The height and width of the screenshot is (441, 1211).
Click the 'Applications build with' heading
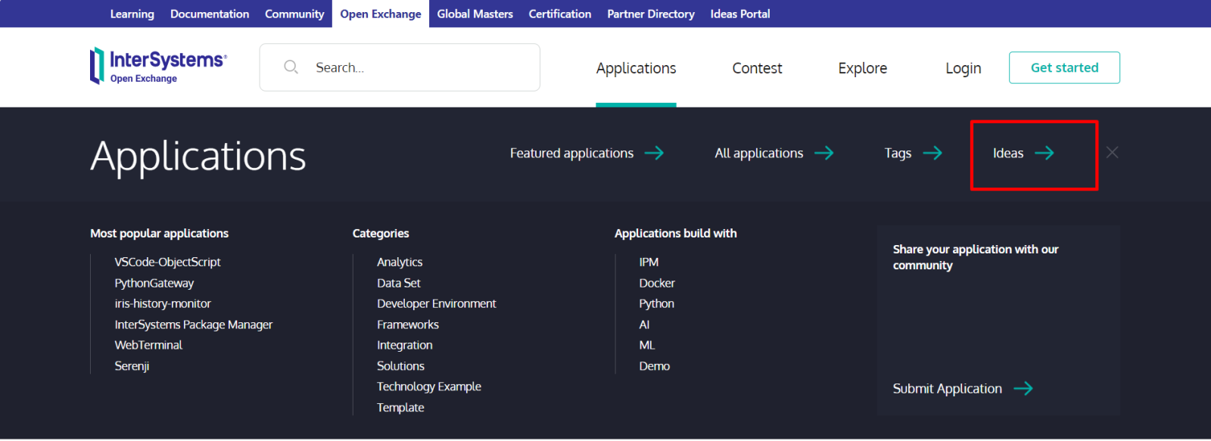click(675, 233)
